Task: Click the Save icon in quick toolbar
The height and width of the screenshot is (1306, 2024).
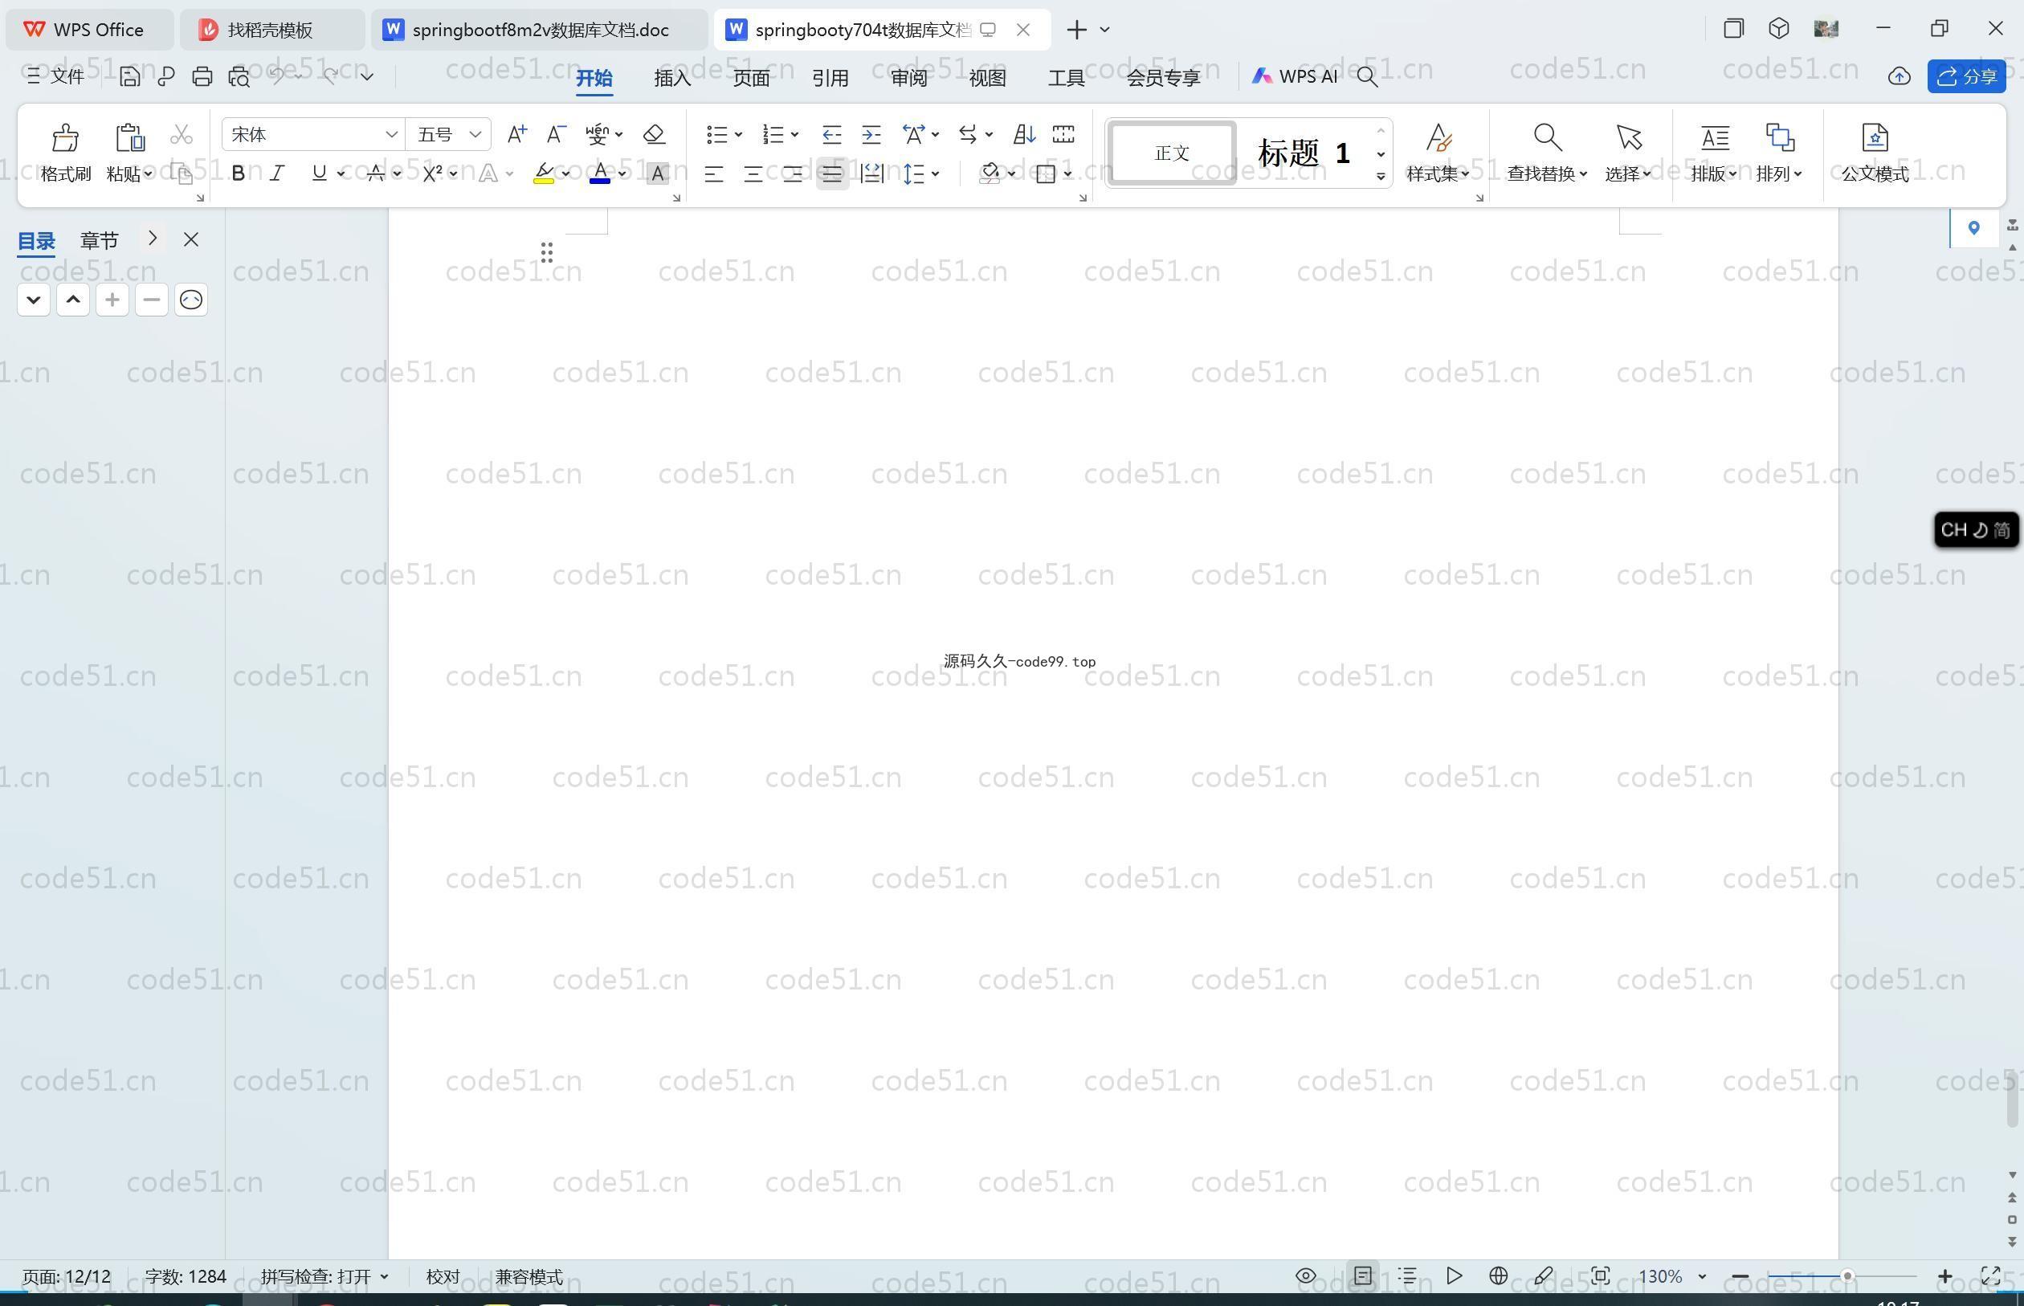Action: coord(129,76)
